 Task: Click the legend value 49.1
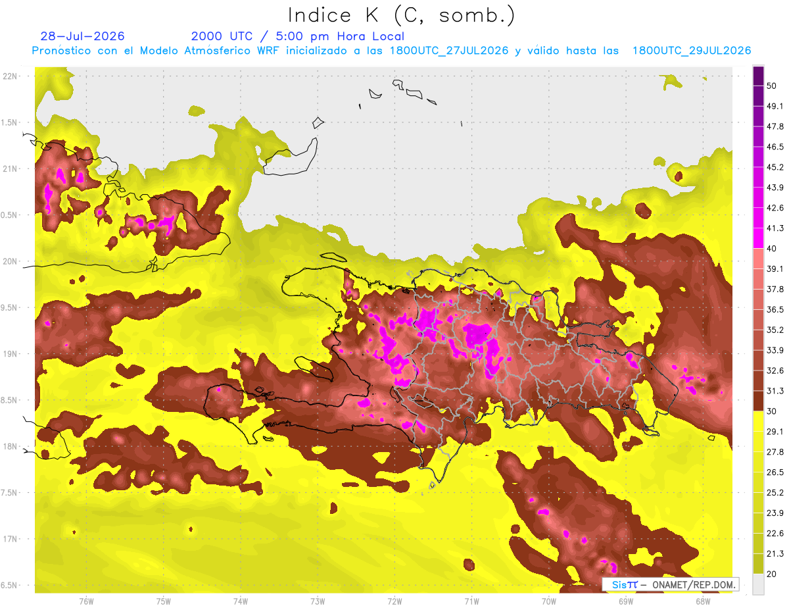pyautogui.click(x=775, y=106)
